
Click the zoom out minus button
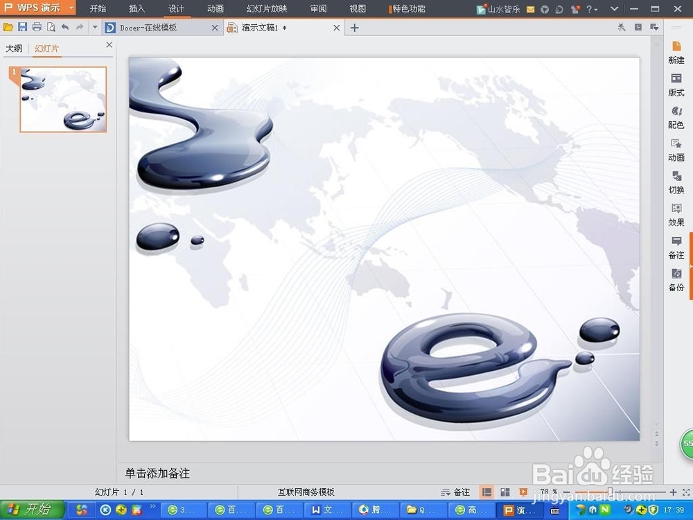click(566, 492)
